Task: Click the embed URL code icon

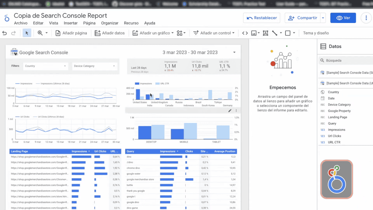Action: click(245, 33)
